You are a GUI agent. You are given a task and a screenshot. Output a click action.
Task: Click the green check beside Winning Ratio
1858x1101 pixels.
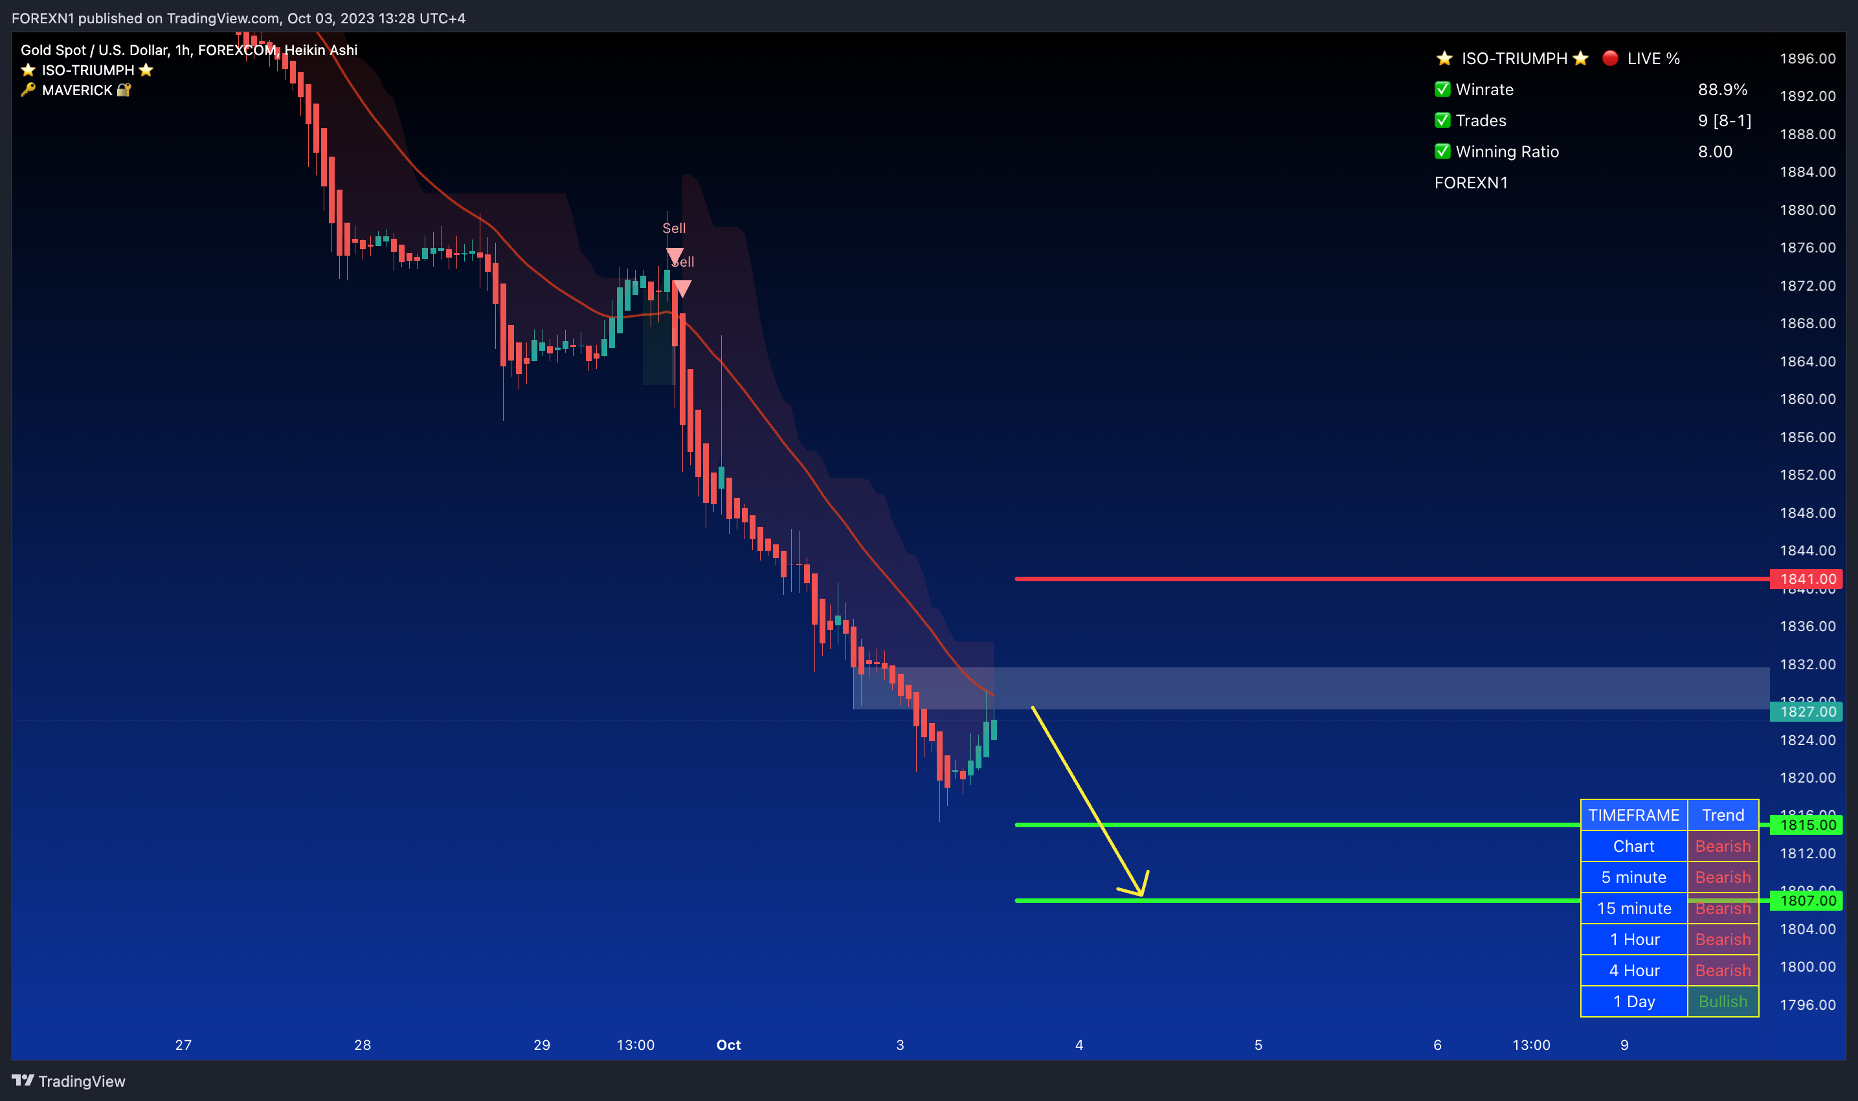[x=1442, y=151]
